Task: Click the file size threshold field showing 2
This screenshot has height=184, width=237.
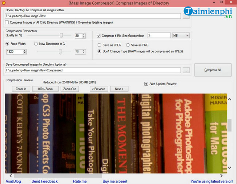Action: (x=159, y=35)
